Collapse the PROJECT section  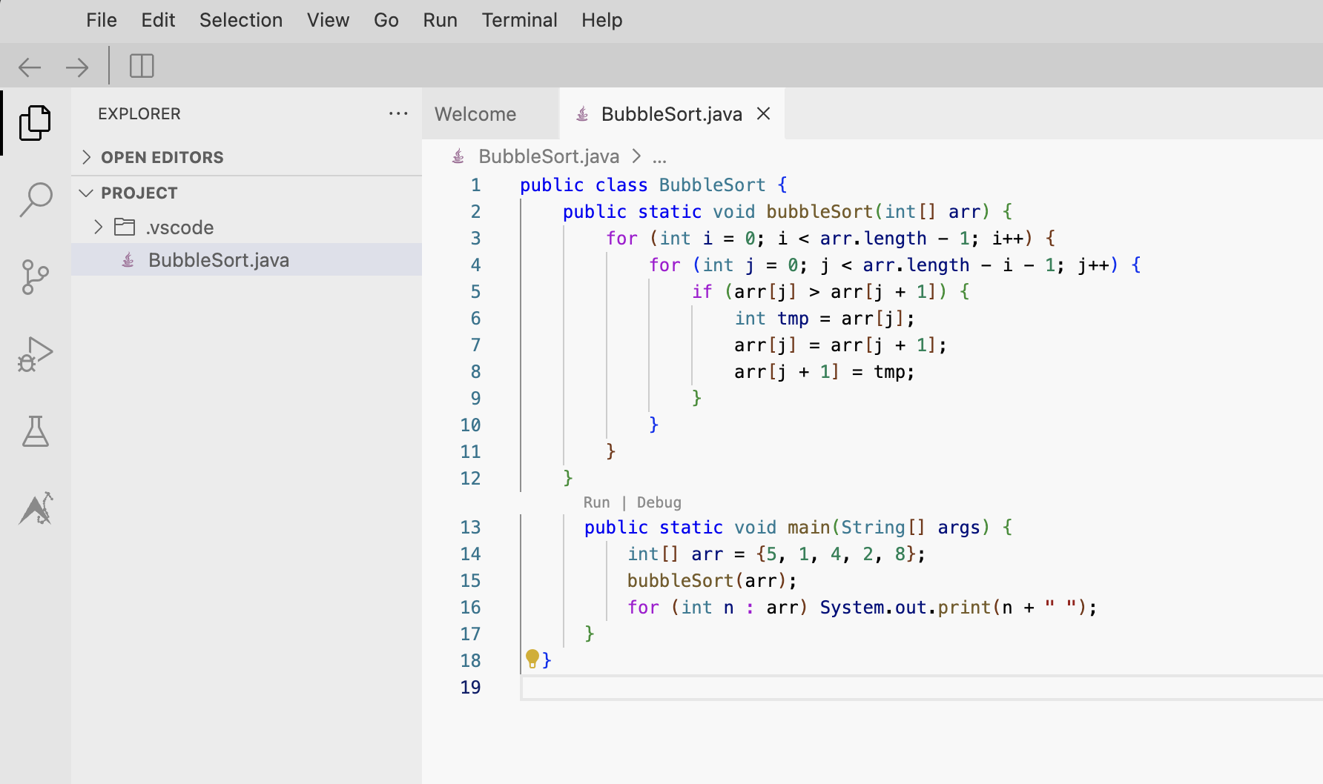[x=87, y=193]
